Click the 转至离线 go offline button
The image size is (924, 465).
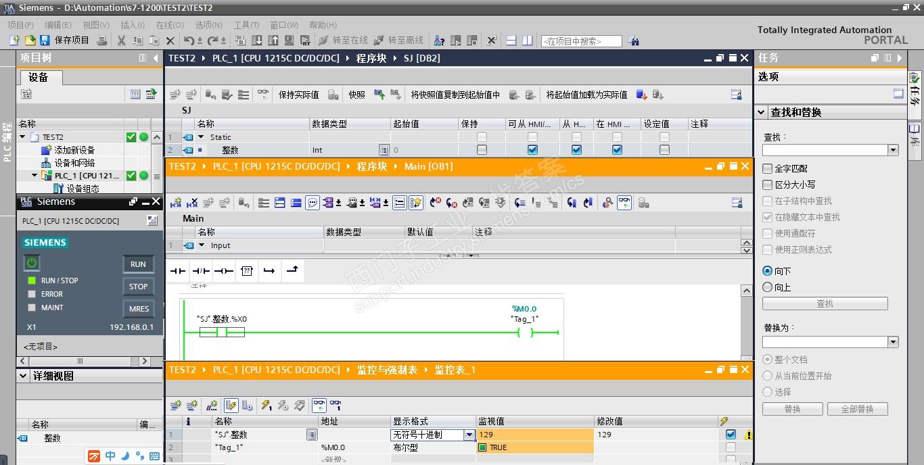[x=398, y=41]
